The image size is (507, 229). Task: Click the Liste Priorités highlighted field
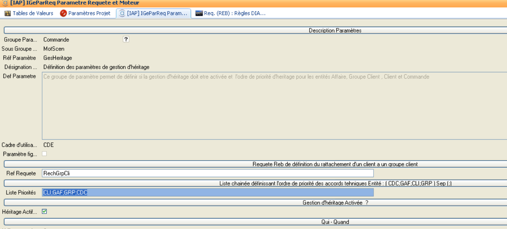[207, 193]
